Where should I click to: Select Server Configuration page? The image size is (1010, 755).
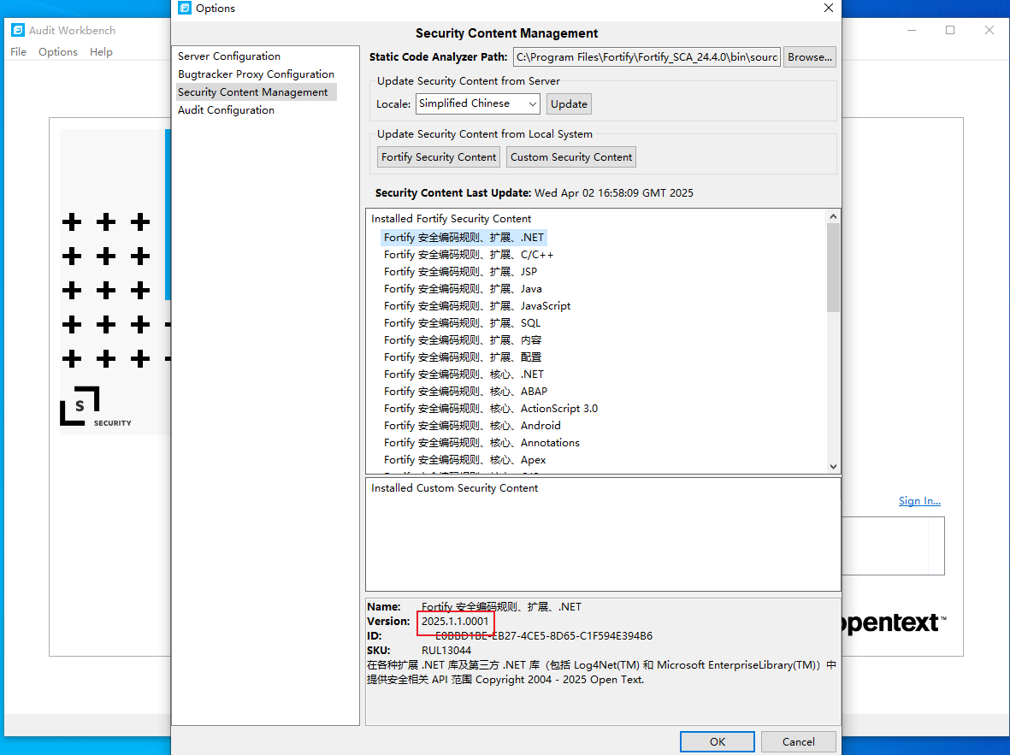click(x=229, y=56)
